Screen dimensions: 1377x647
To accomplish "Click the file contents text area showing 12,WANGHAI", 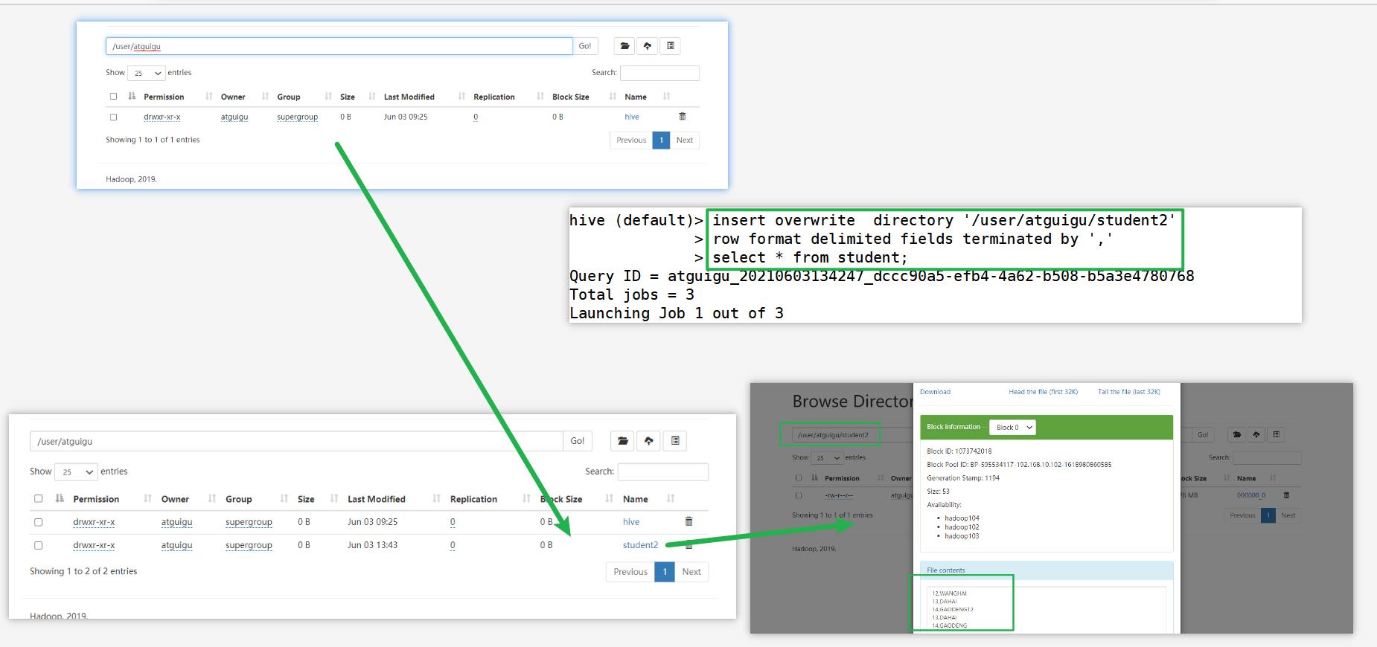I will 1047,610.
